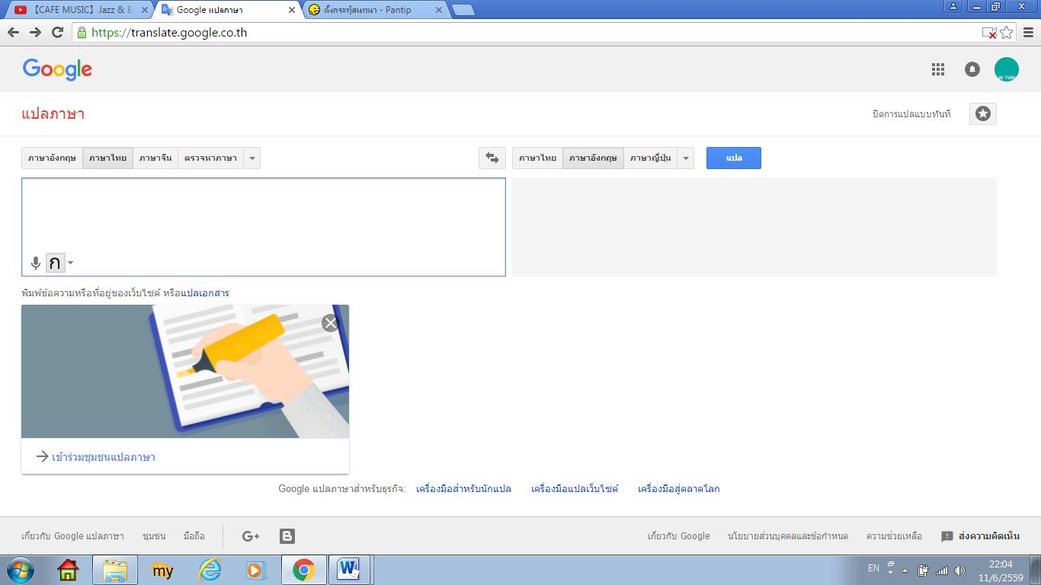Select ตรวจหาภาษา detect language option

(x=210, y=158)
